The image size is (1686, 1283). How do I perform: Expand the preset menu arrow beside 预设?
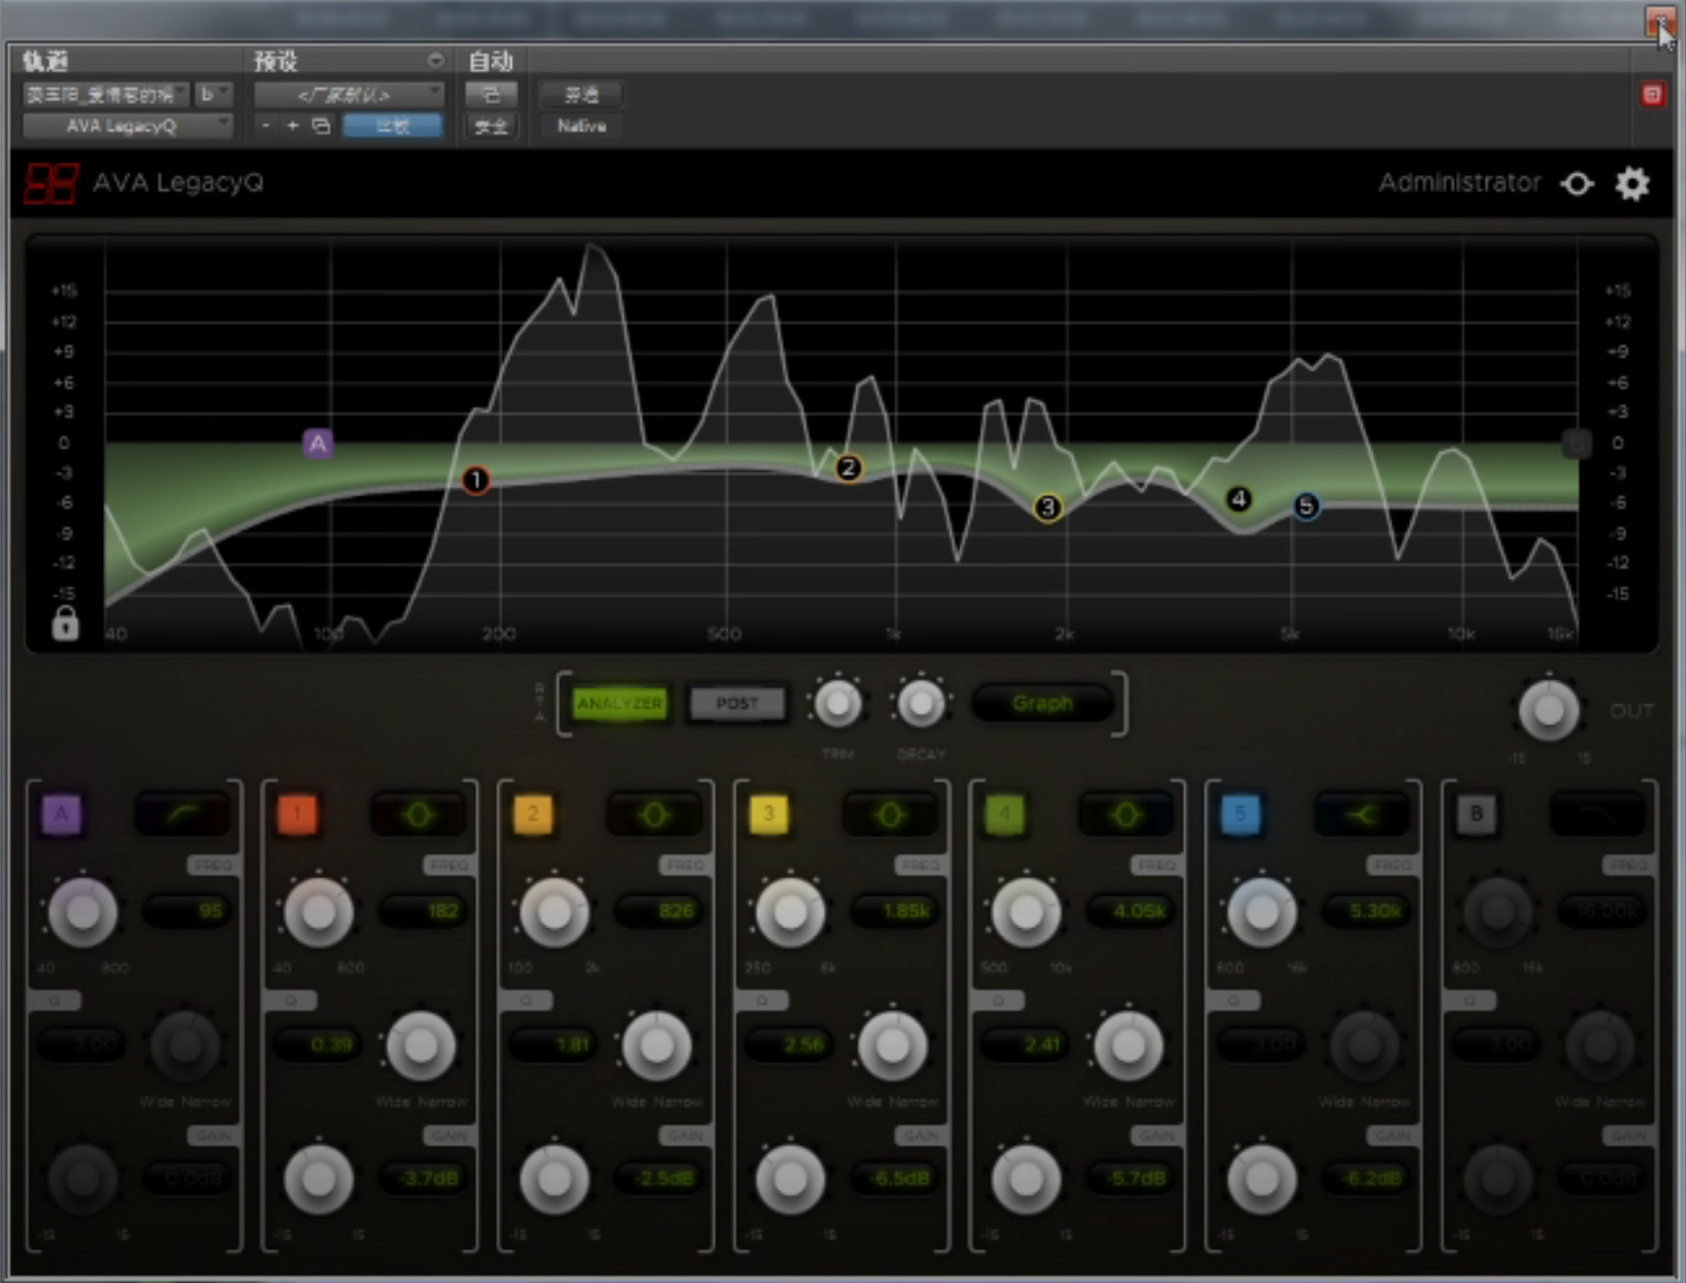(435, 61)
